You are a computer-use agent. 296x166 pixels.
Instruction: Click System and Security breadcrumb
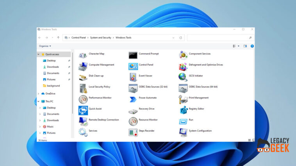101,38
